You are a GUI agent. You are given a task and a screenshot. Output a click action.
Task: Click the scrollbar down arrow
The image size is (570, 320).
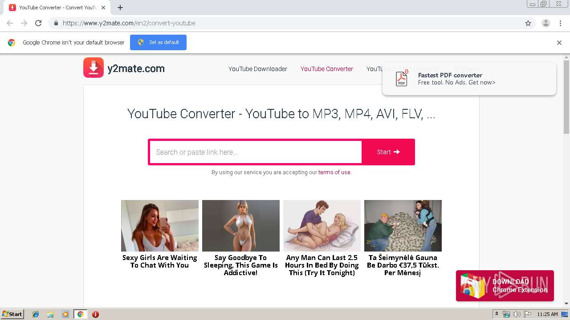tap(566, 304)
